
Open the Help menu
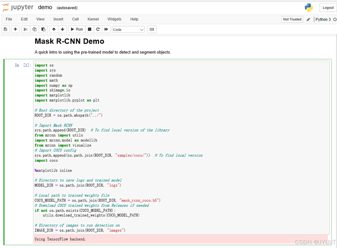pos(134,19)
